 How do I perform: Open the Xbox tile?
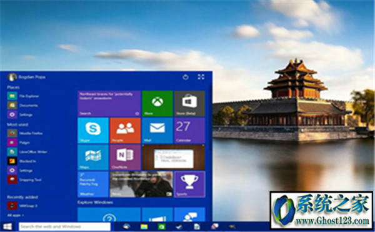(157, 103)
